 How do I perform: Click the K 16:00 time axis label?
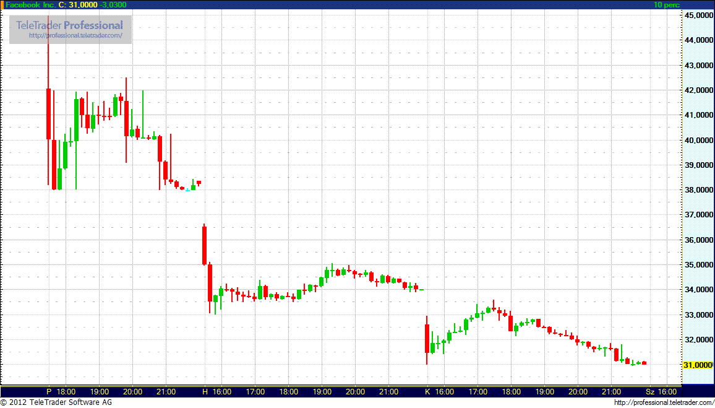click(439, 391)
